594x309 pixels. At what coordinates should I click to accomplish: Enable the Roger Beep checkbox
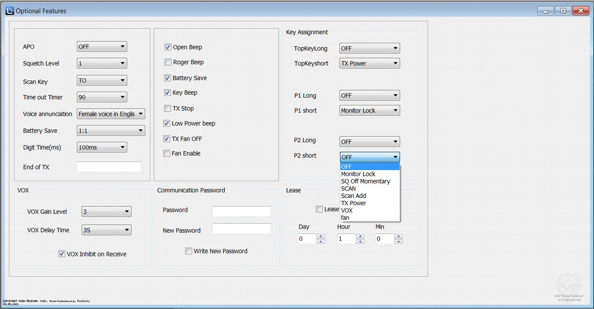(x=168, y=62)
